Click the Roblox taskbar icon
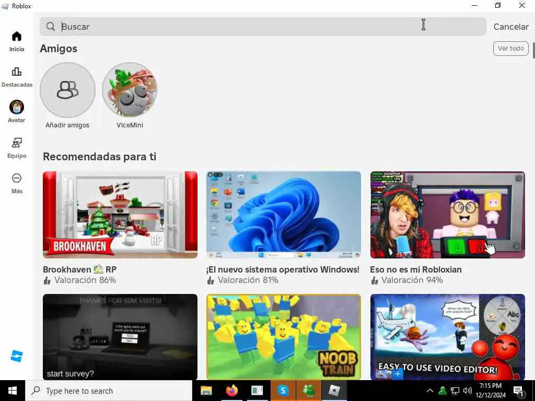Image resolution: width=535 pixels, height=401 pixels. 334,391
